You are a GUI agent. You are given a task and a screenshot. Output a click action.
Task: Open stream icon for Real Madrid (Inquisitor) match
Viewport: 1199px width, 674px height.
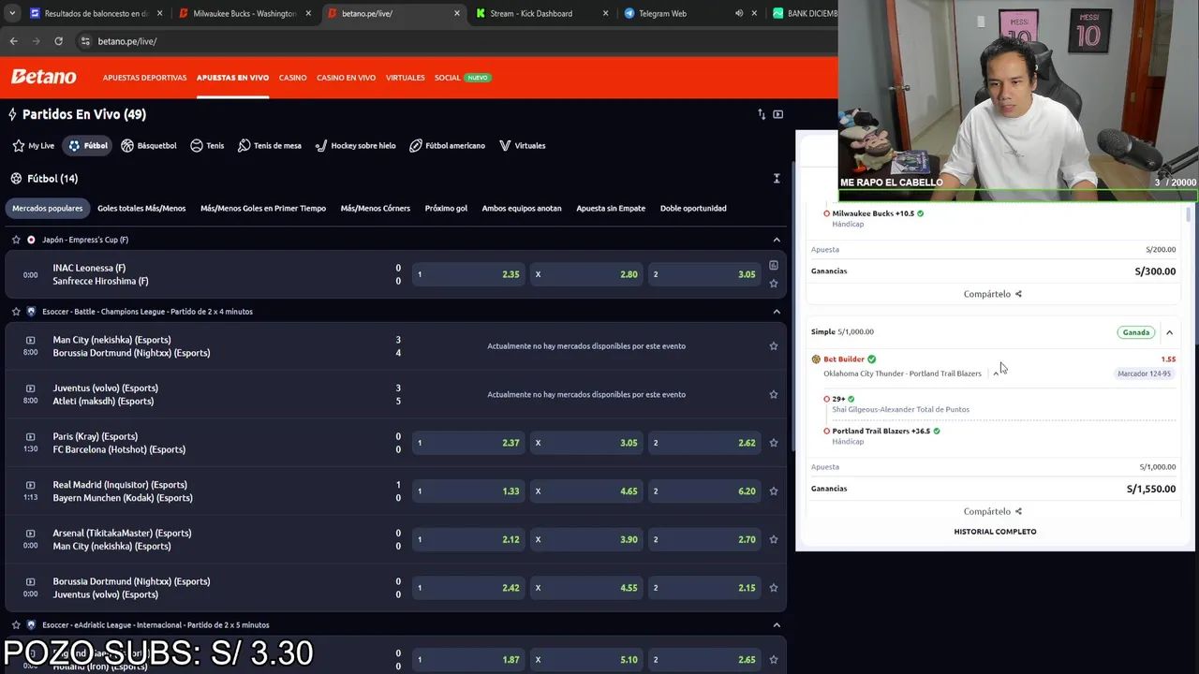tap(30, 485)
